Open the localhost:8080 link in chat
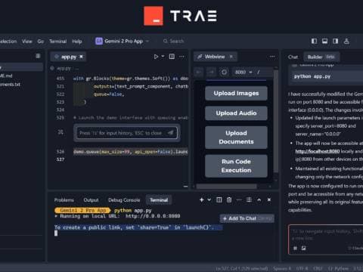 [x=318, y=151]
